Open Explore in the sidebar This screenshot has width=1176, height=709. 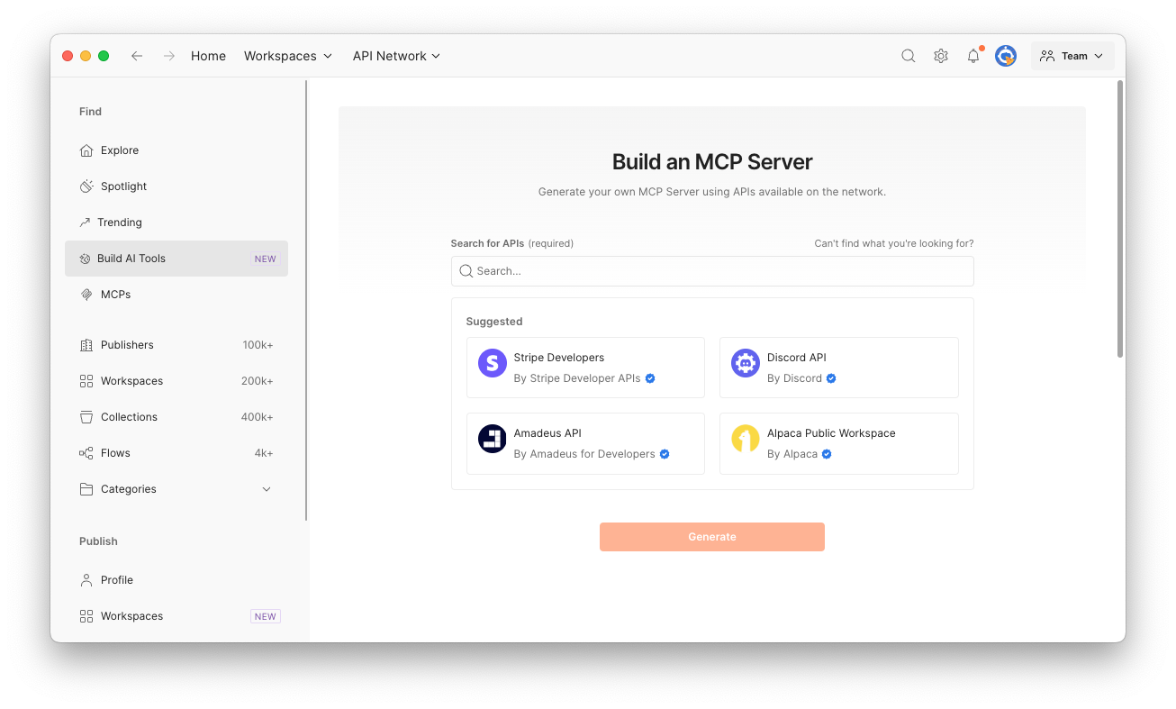point(176,150)
